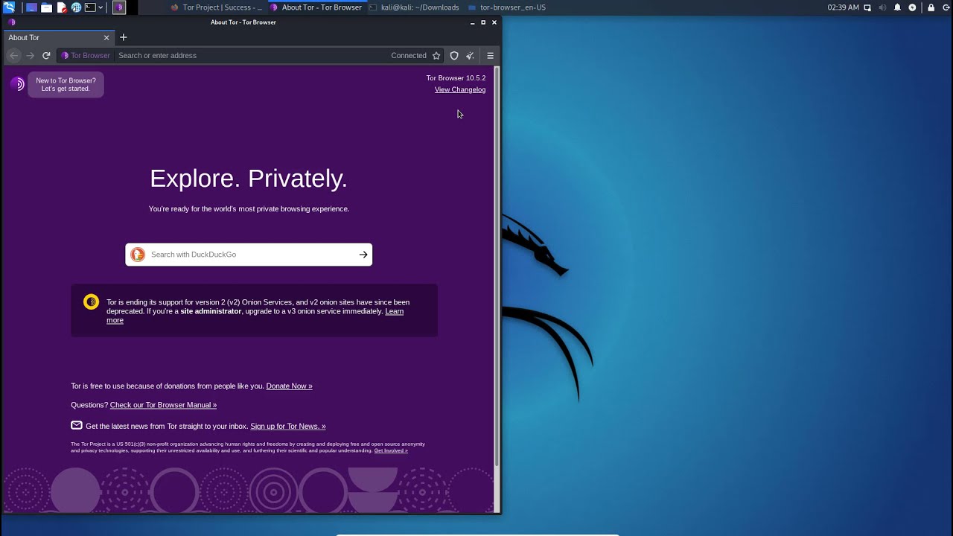The width and height of the screenshot is (953, 536).
Task: Focus the Search with DuckDuckGo field
Action: (249, 255)
